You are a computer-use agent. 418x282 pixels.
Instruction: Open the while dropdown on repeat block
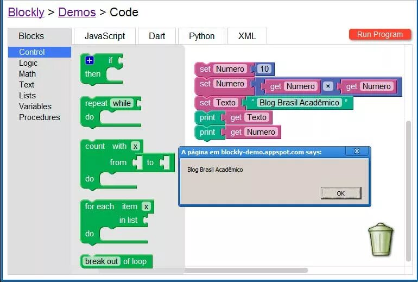(x=122, y=103)
